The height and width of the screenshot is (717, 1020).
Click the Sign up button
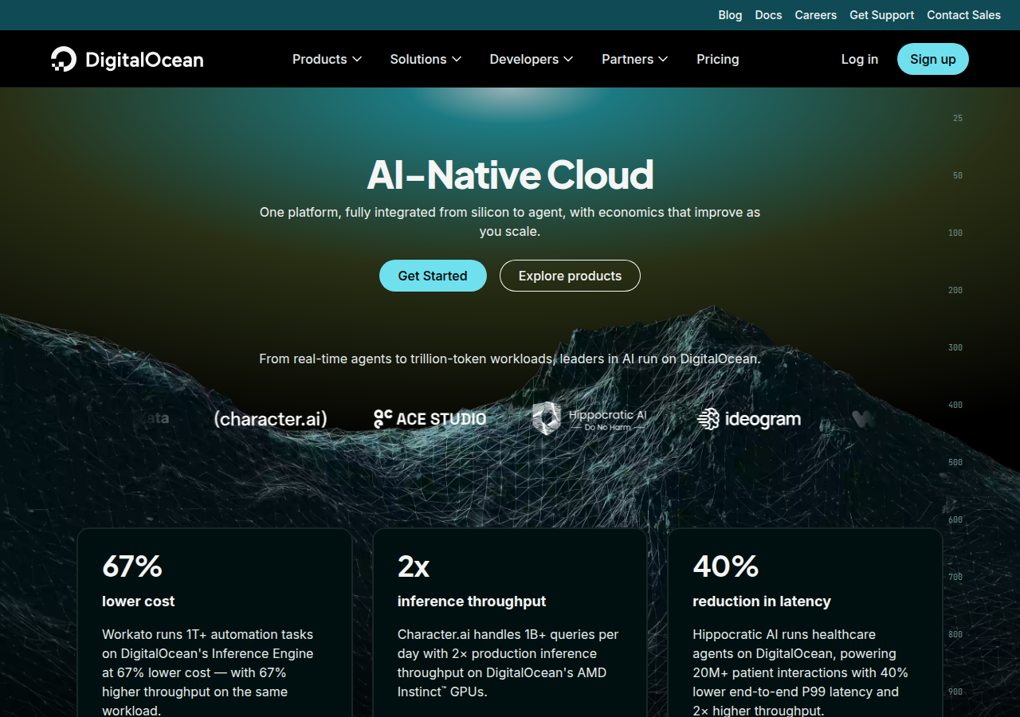pos(933,59)
